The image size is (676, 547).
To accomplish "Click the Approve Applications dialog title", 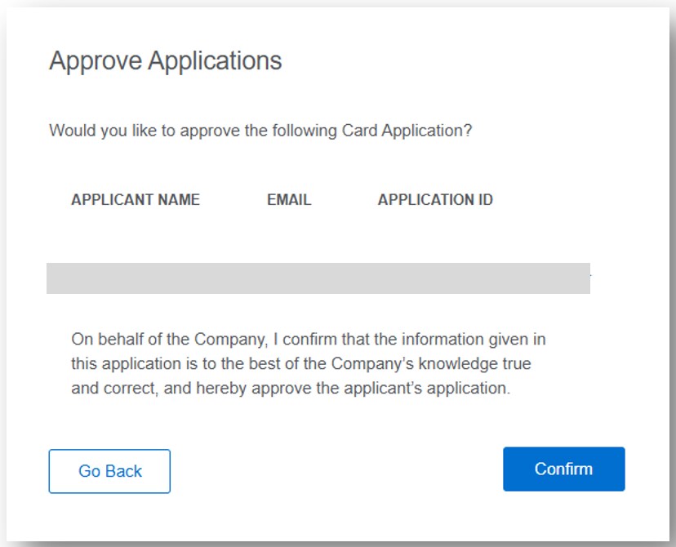I will (x=166, y=61).
